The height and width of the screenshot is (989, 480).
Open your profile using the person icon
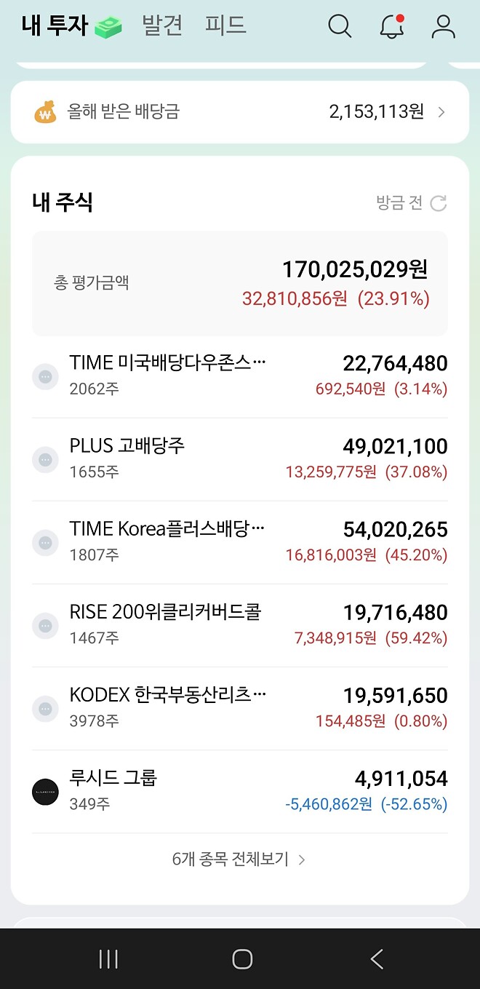tap(442, 26)
